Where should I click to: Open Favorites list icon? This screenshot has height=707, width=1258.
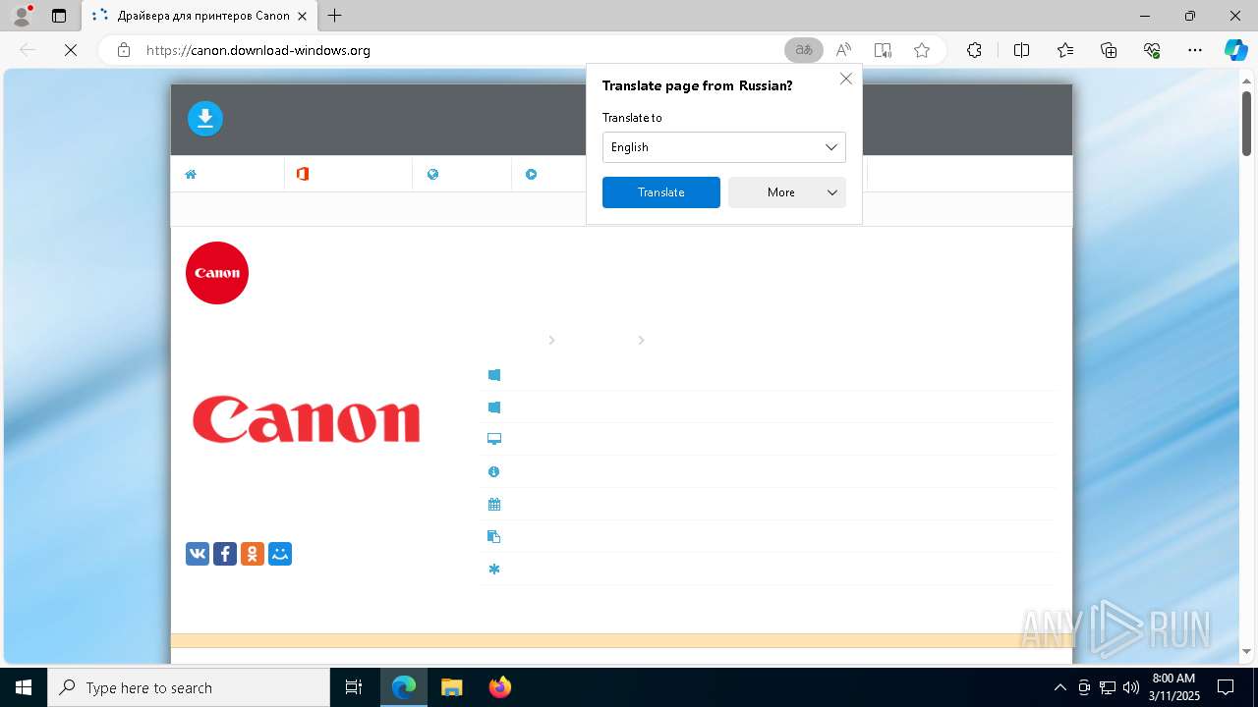pyautogui.click(x=1065, y=50)
